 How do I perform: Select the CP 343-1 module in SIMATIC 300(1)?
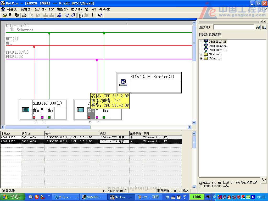(51, 113)
